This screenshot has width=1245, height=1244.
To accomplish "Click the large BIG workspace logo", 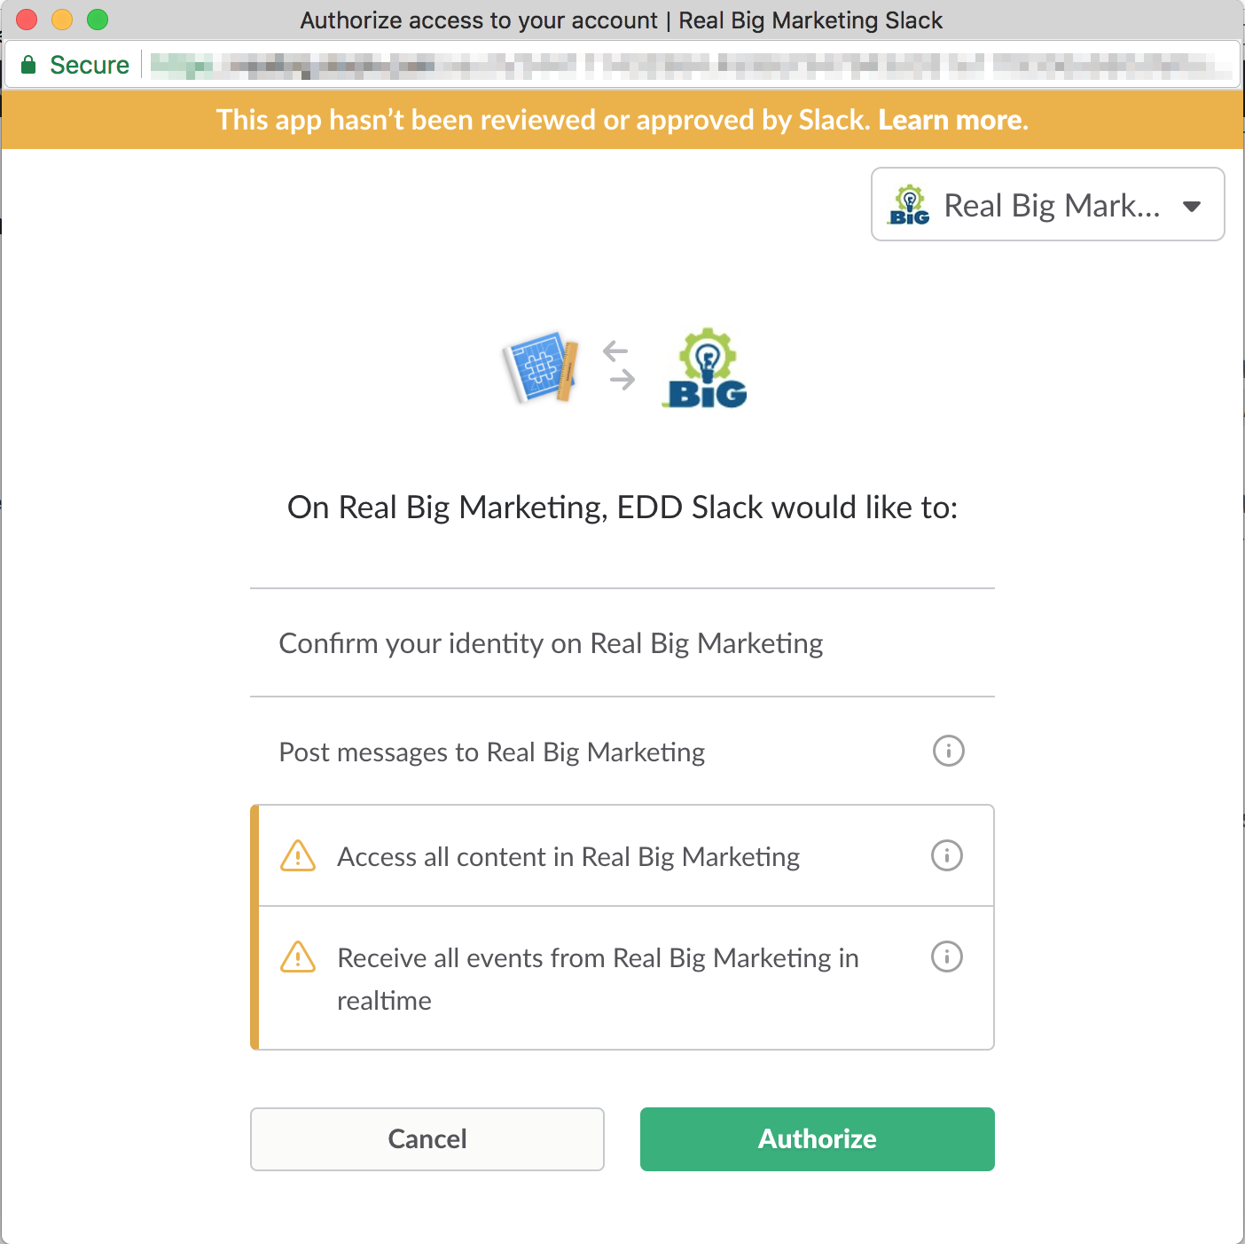I will point(707,369).
